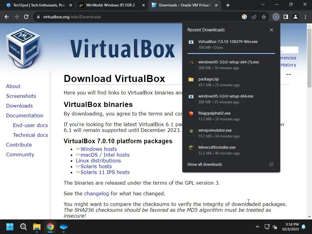
Task: Open package.zip in the downloads list
Action: point(231,82)
